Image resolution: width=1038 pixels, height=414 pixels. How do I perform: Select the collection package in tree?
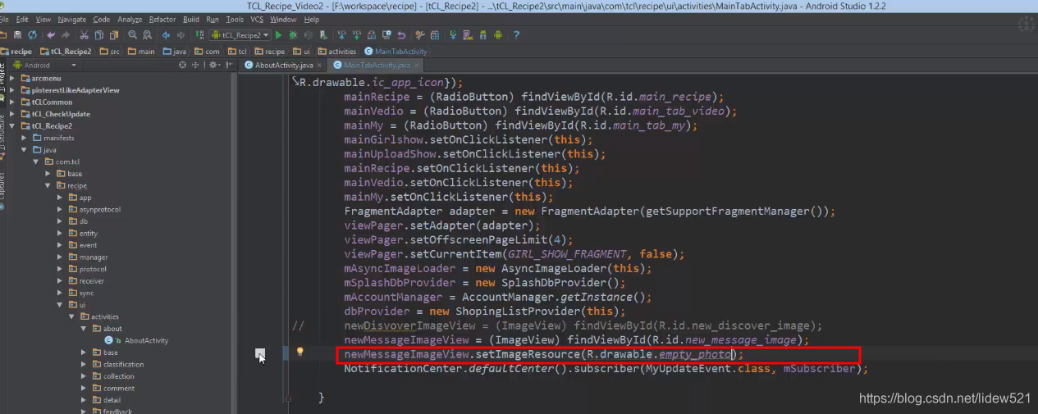pos(112,376)
